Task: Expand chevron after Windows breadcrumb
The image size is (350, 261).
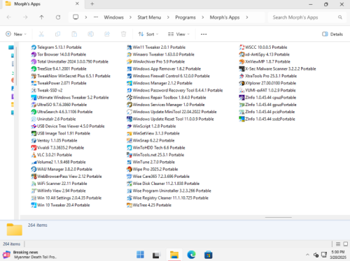Action: 130,17
